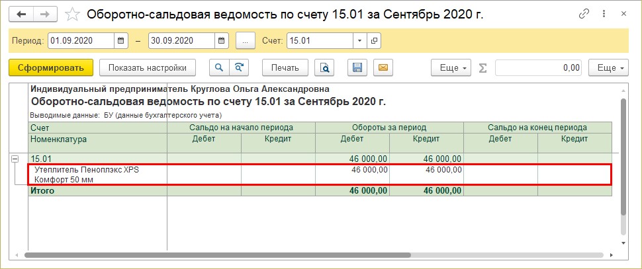Expand the account 15.01 dropdown arrow
642x269 pixels.
pyautogui.click(x=360, y=40)
